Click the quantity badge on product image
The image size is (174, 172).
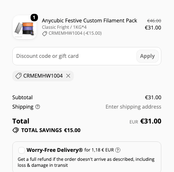(x=34, y=18)
